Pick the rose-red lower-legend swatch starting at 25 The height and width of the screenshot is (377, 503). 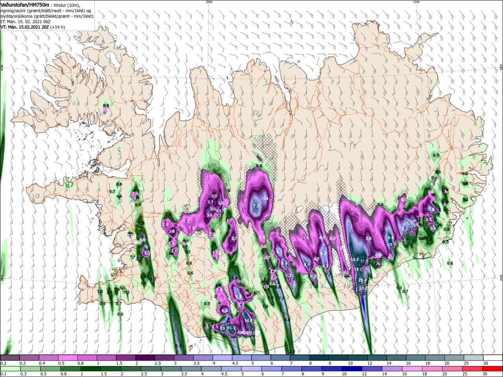pos(473,369)
